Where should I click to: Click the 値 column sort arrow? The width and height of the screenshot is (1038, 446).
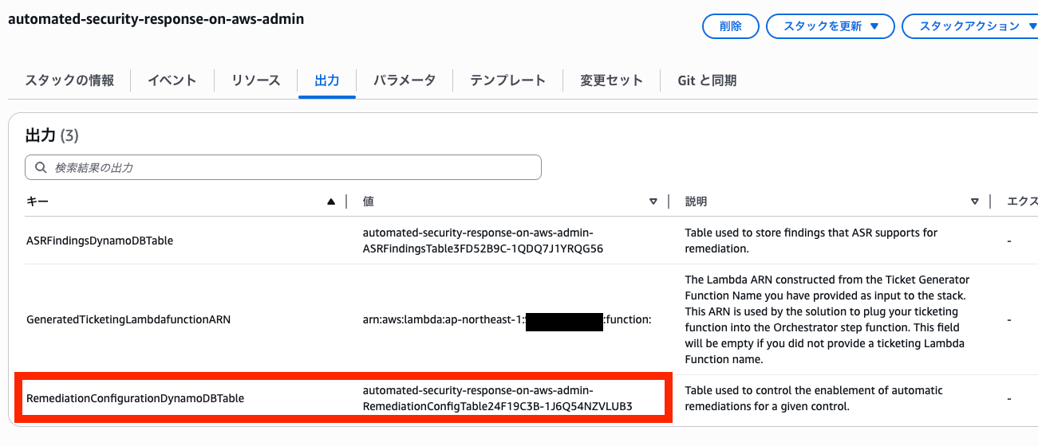653,202
